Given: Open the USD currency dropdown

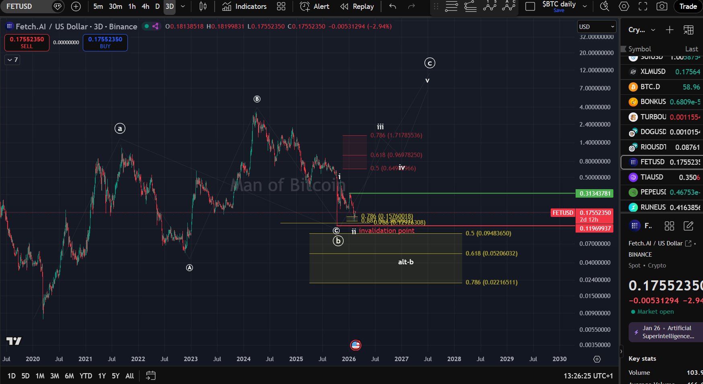Looking at the screenshot, I should [596, 27].
